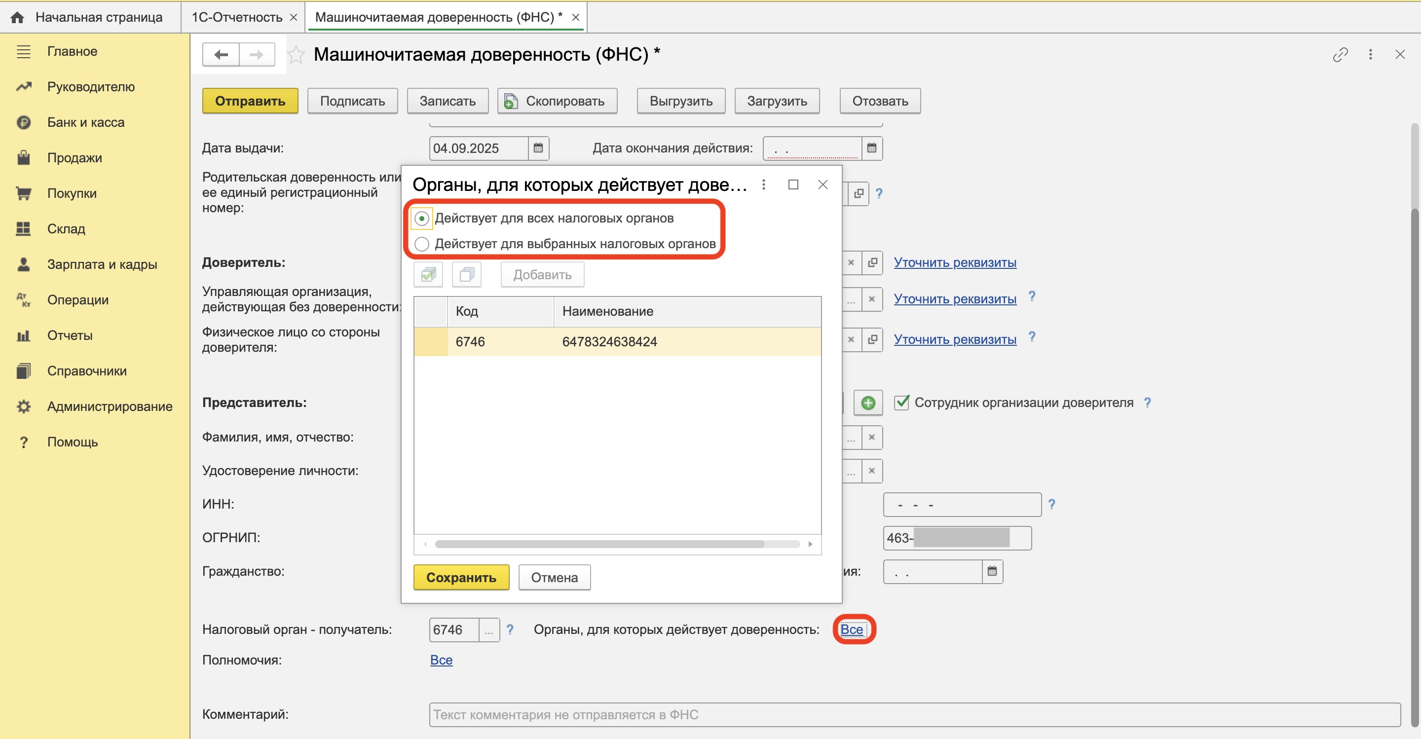Click the green plus add button
This screenshot has width=1421, height=739.
pyautogui.click(x=868, y=403)
